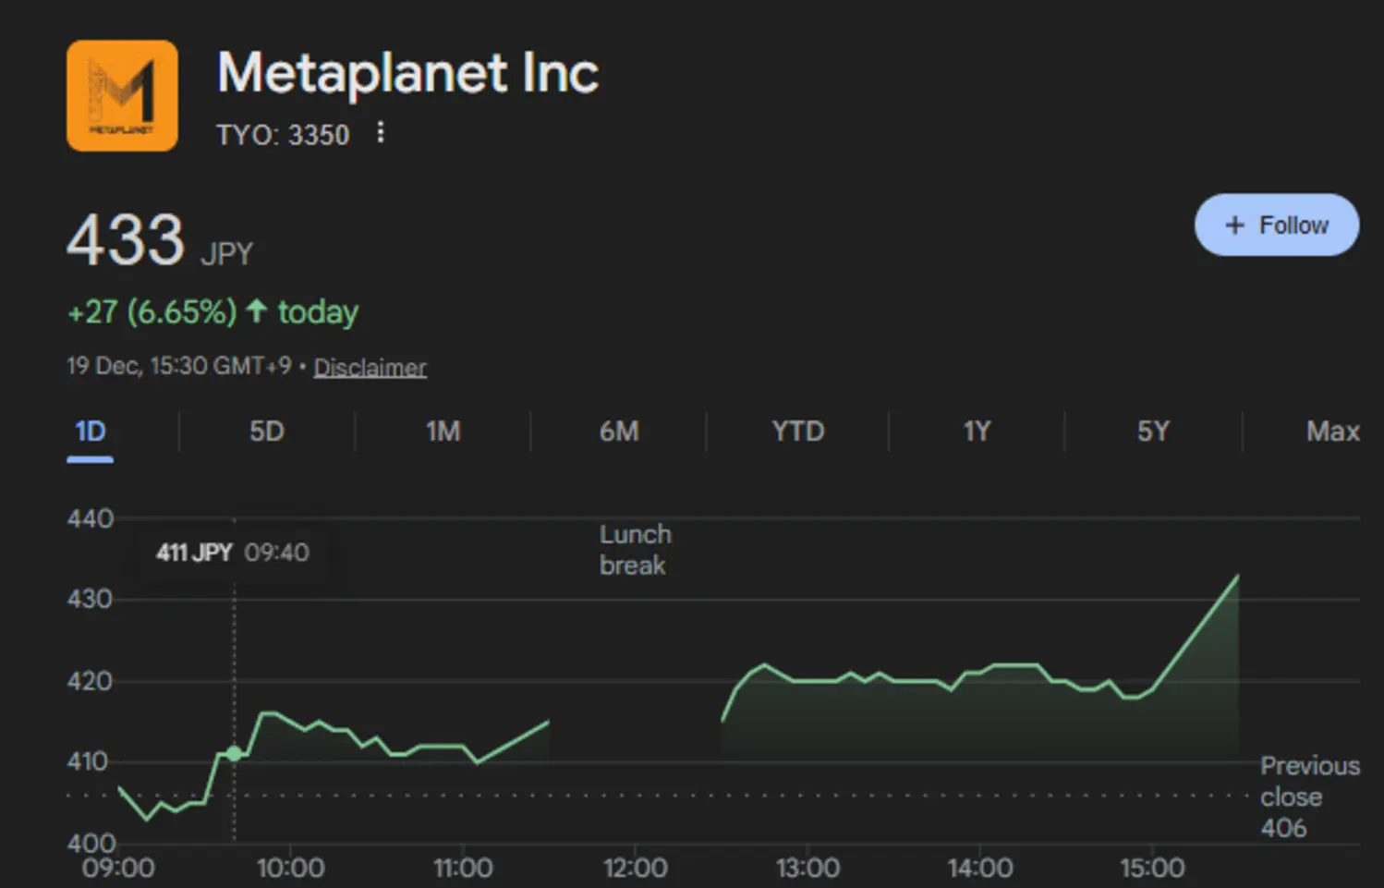Switch to the 5D time range

pyautogui.click(x=266, y=431)
